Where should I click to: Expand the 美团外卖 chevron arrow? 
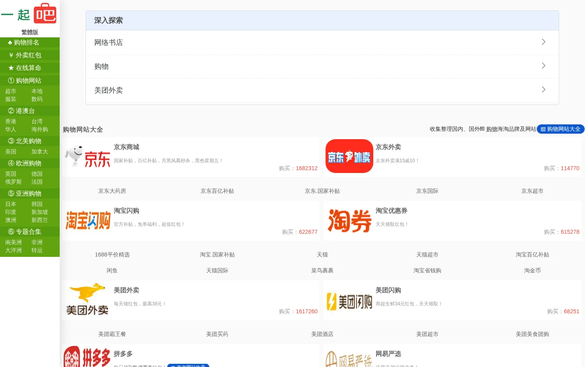point(544,89)
